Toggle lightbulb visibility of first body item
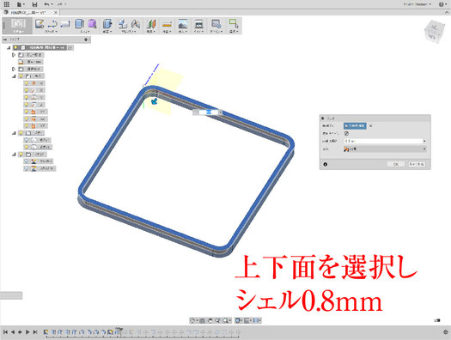The image size is (451, 340). (x=27, y=140)
